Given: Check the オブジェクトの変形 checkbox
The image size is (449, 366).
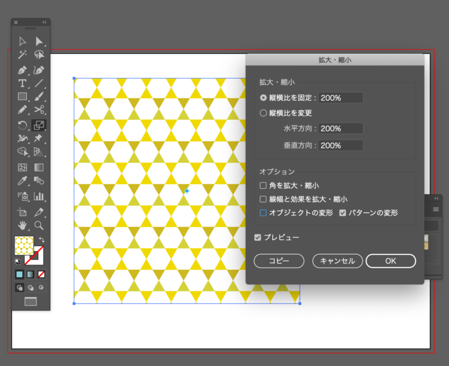Looking at the screenshot, I should (263, 213).
